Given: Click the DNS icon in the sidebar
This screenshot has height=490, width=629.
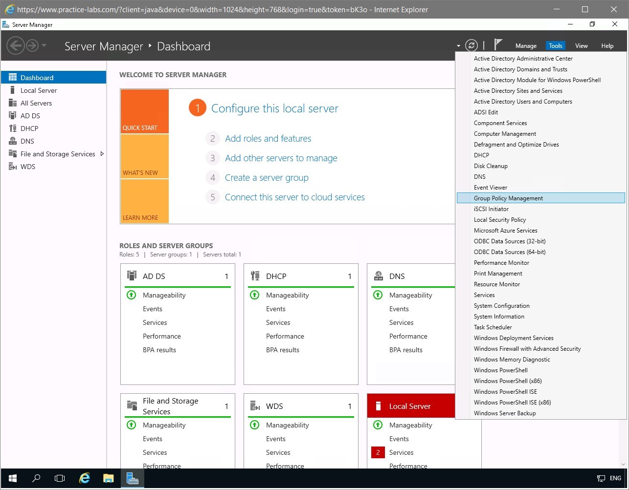Looking at the screenshot, I should click(13, 141).
